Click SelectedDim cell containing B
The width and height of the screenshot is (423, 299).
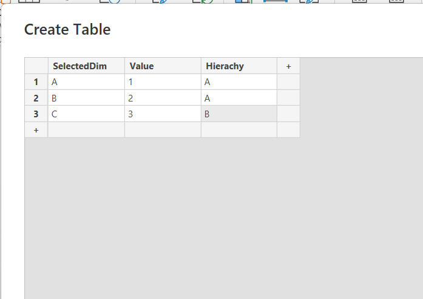[x=86, y=98]
